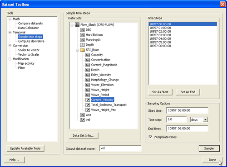The height and width of the screenshot is (167, 227).
Task: Click the Sample button
Action: [x=209, y=148]
